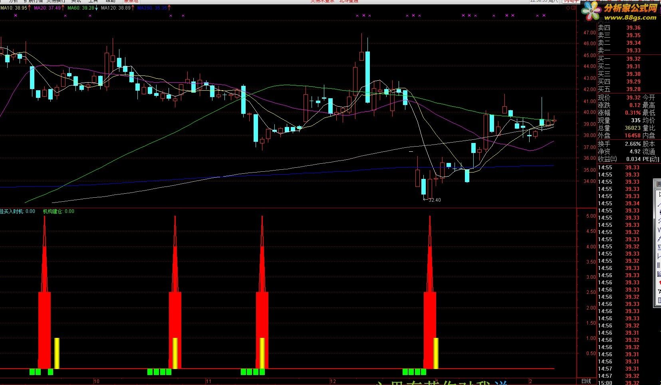Click the 收益 value 0.034

633,159
